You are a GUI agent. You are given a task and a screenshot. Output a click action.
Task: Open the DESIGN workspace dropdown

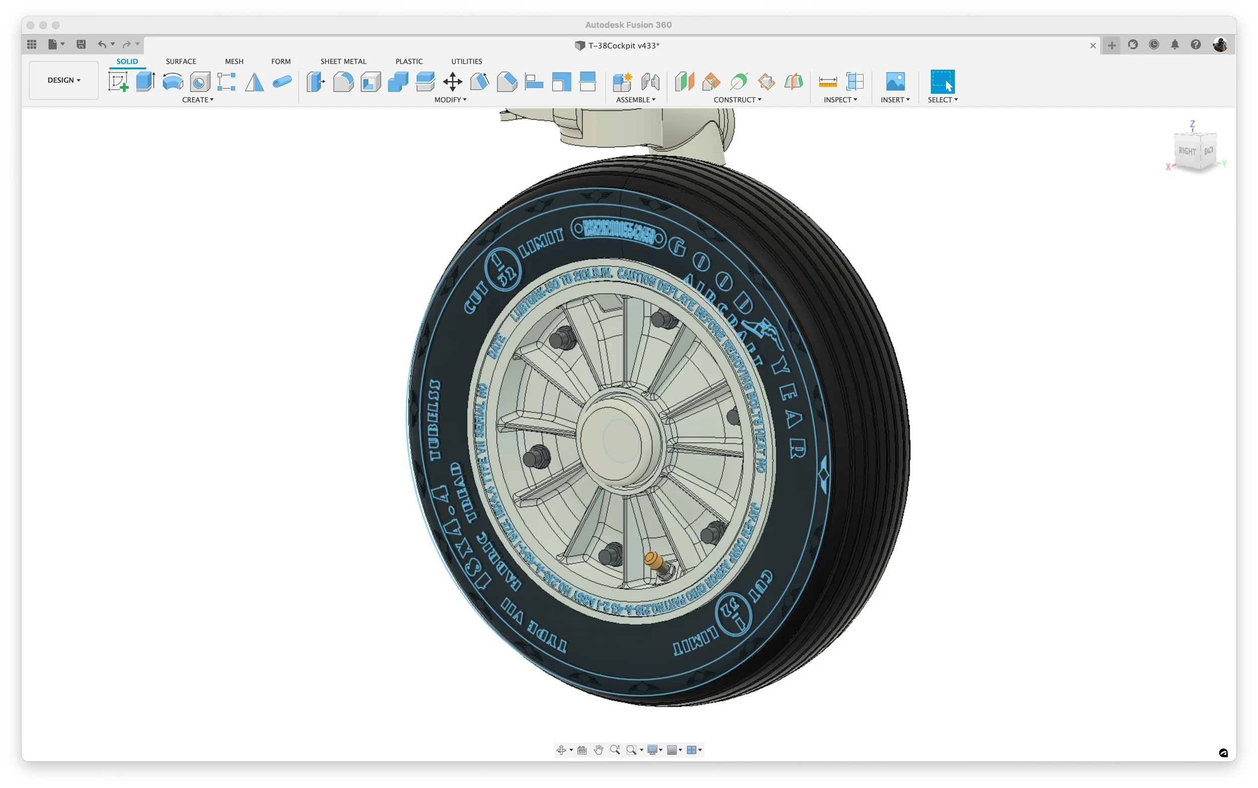coord(63,81)
